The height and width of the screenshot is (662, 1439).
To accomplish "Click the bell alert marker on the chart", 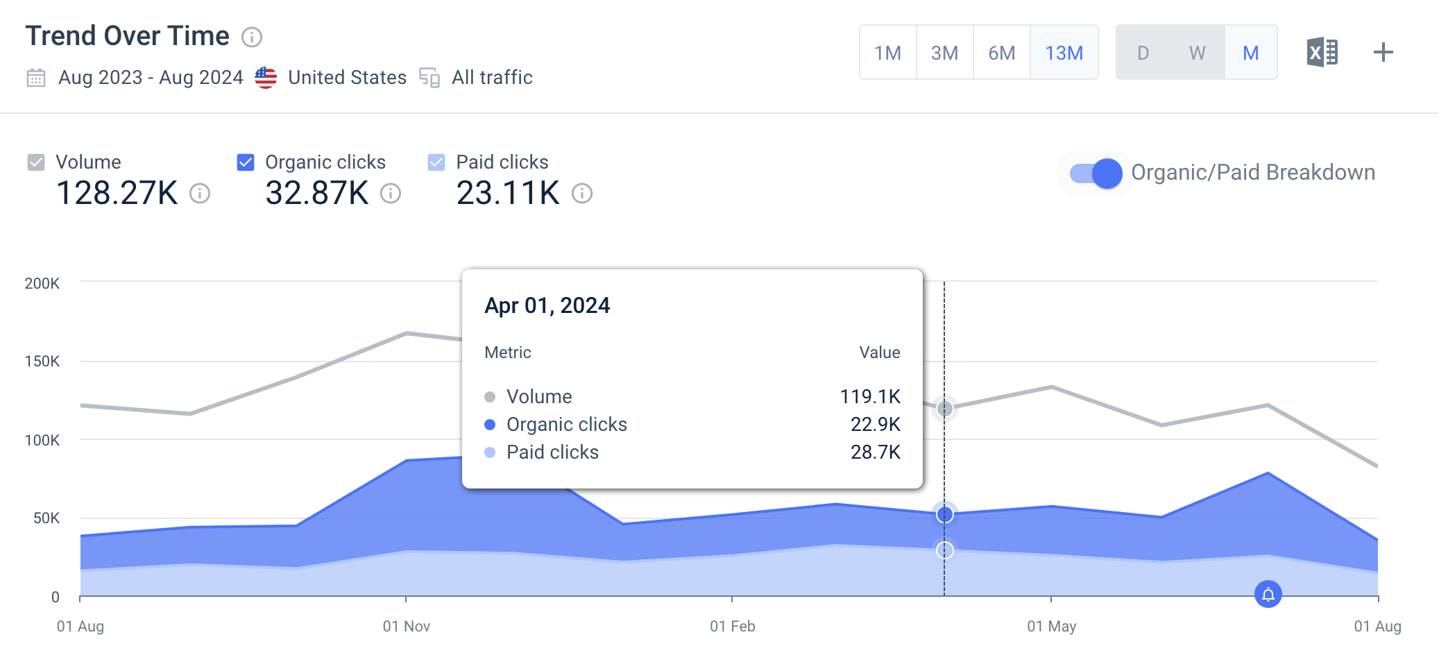I will [1268, 594].
